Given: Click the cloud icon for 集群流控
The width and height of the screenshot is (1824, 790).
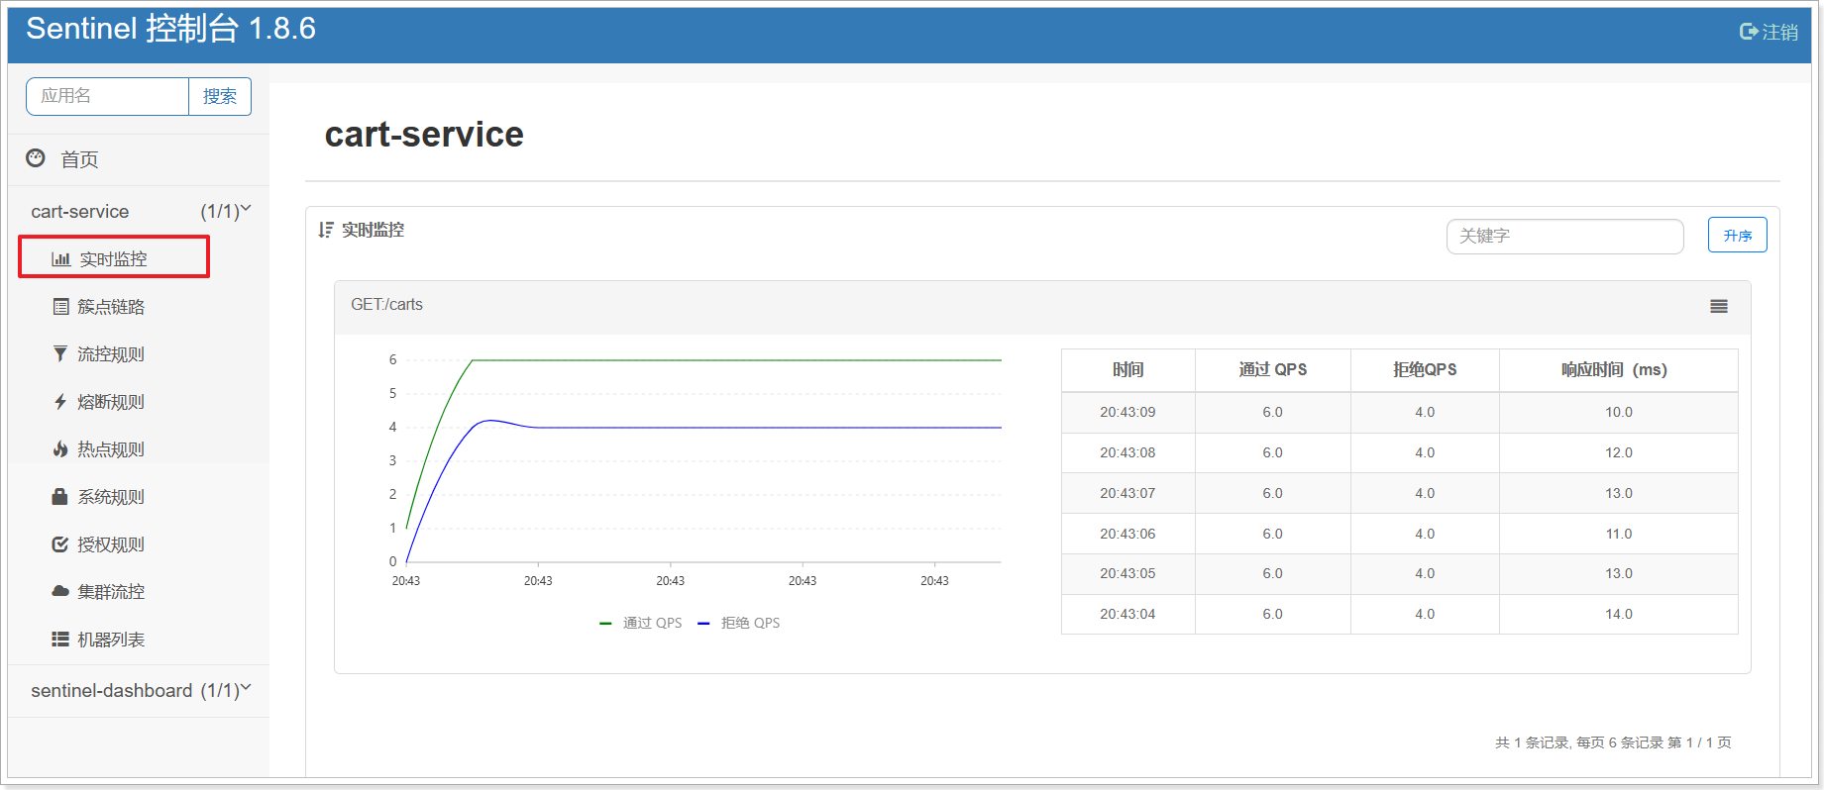Looking at the screenshot, I should tap(60, 591).
